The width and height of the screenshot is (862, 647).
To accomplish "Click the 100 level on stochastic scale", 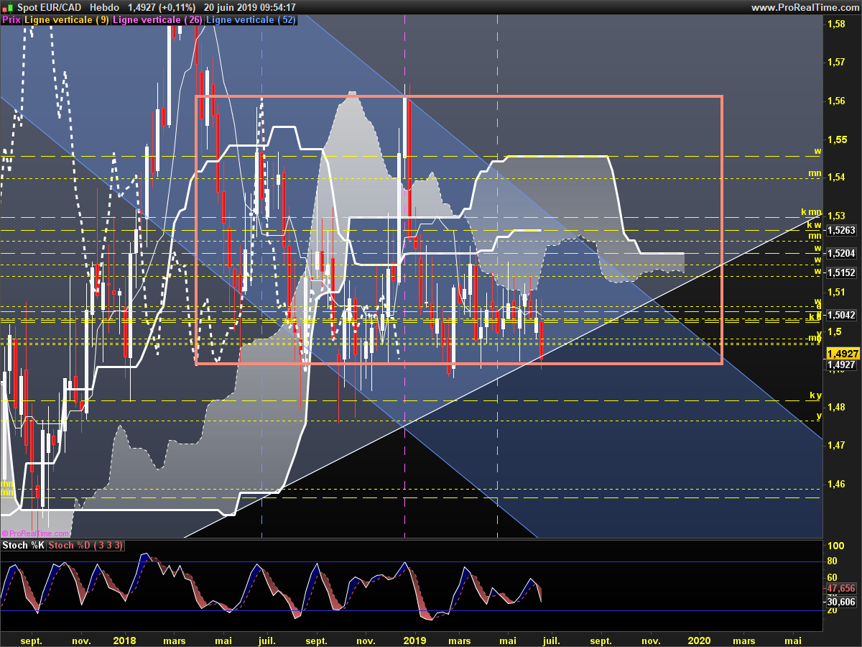I will tap(835, 546).
